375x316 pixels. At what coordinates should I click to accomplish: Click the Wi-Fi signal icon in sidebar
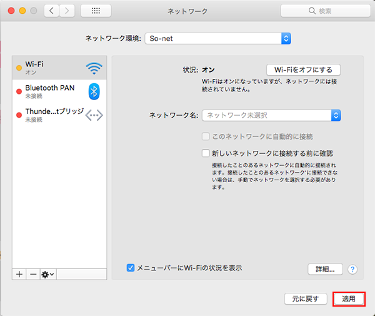point(94,68)
